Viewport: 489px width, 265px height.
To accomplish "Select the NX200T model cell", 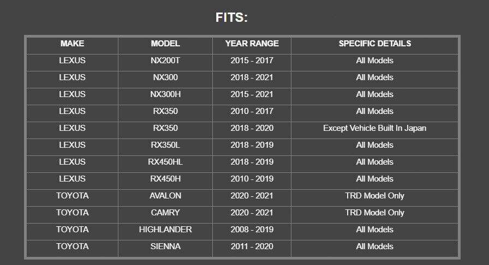I will (165, 61).
